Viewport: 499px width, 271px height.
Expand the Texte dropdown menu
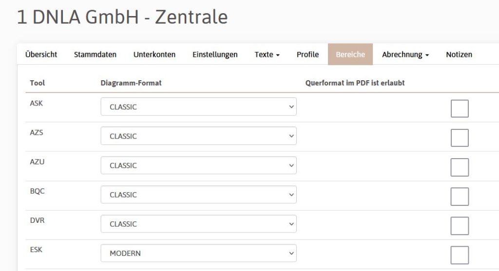pos(267,54)
